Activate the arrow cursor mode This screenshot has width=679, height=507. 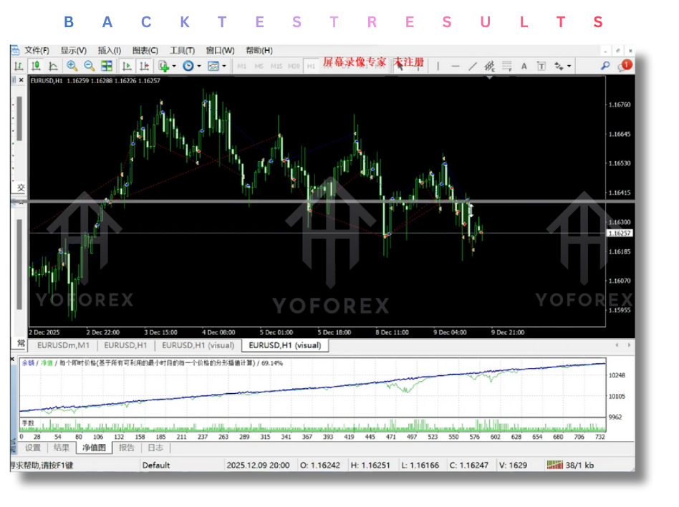(400, 65)
